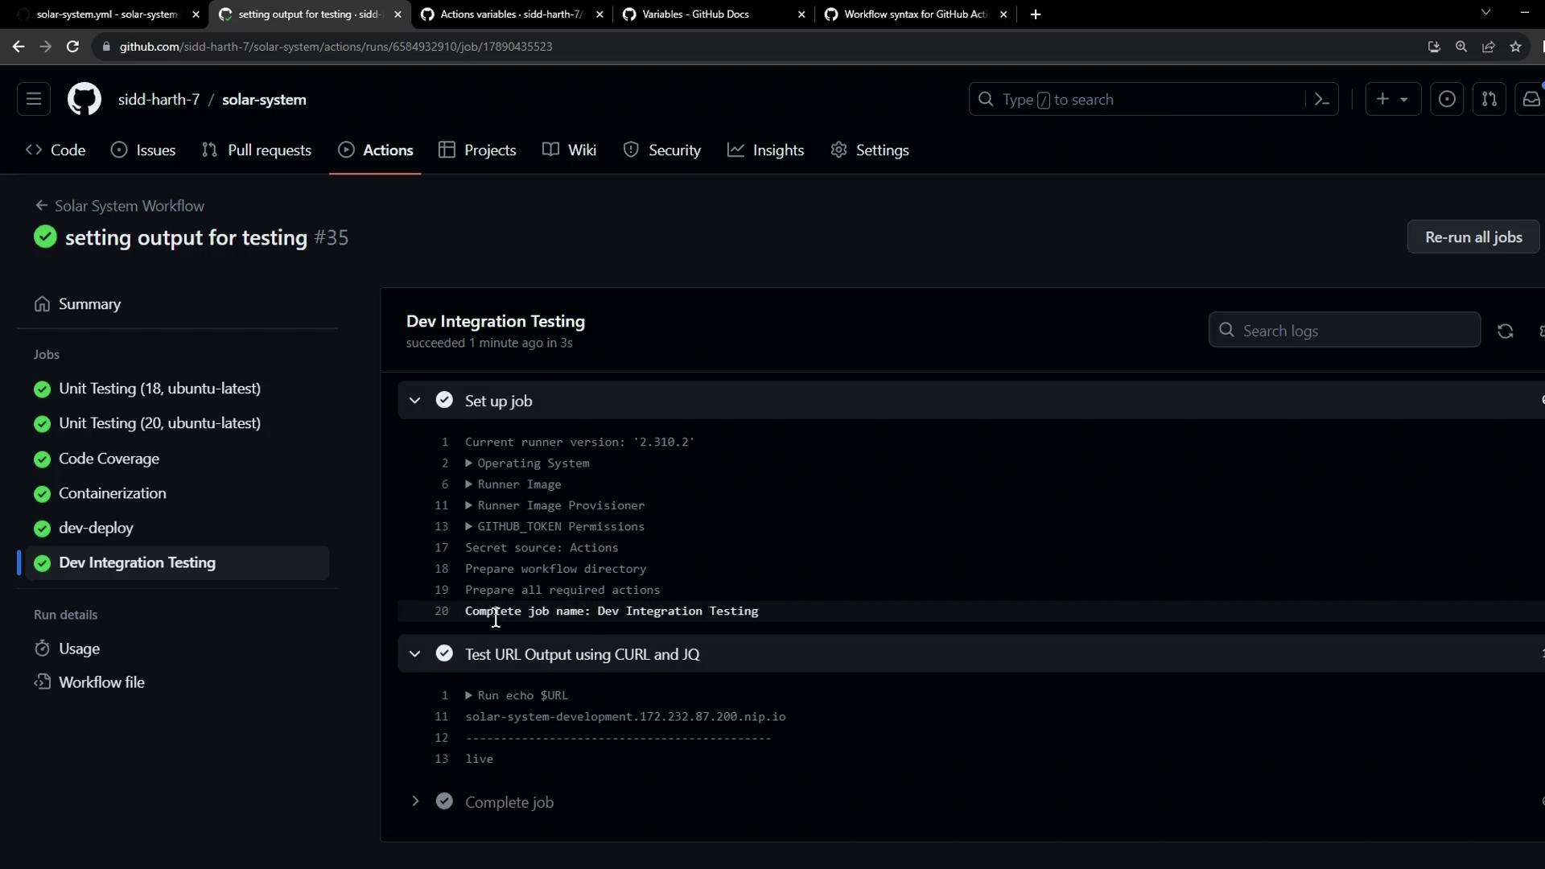Reload the page in browser
Screen dimensions: 1545x869
coord(72,47)
